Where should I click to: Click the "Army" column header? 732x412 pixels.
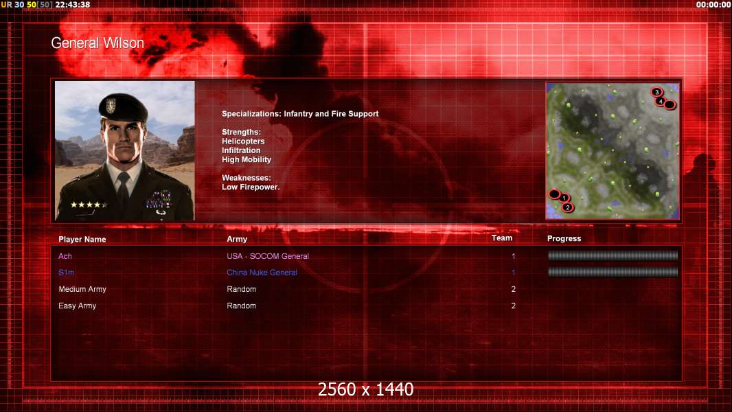pyautogui.click(x=237, y=239)
